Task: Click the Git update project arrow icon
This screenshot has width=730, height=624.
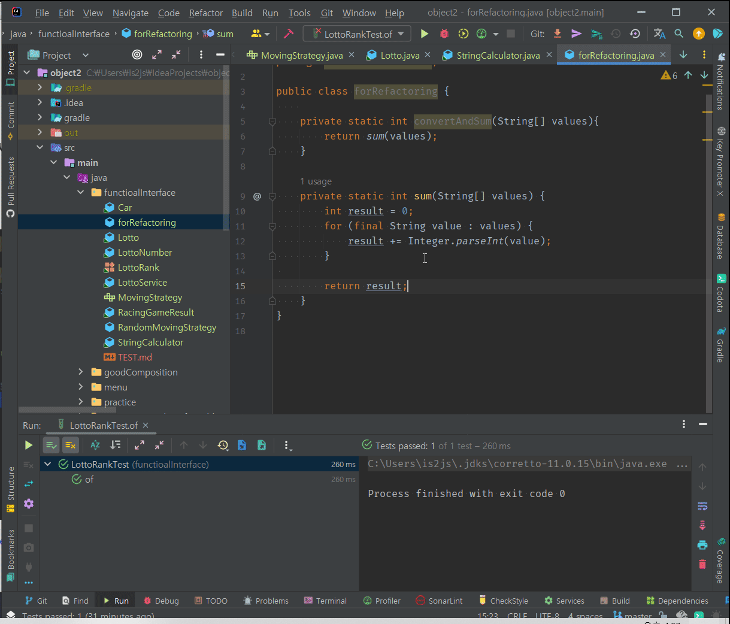Action: pos(558,34)
